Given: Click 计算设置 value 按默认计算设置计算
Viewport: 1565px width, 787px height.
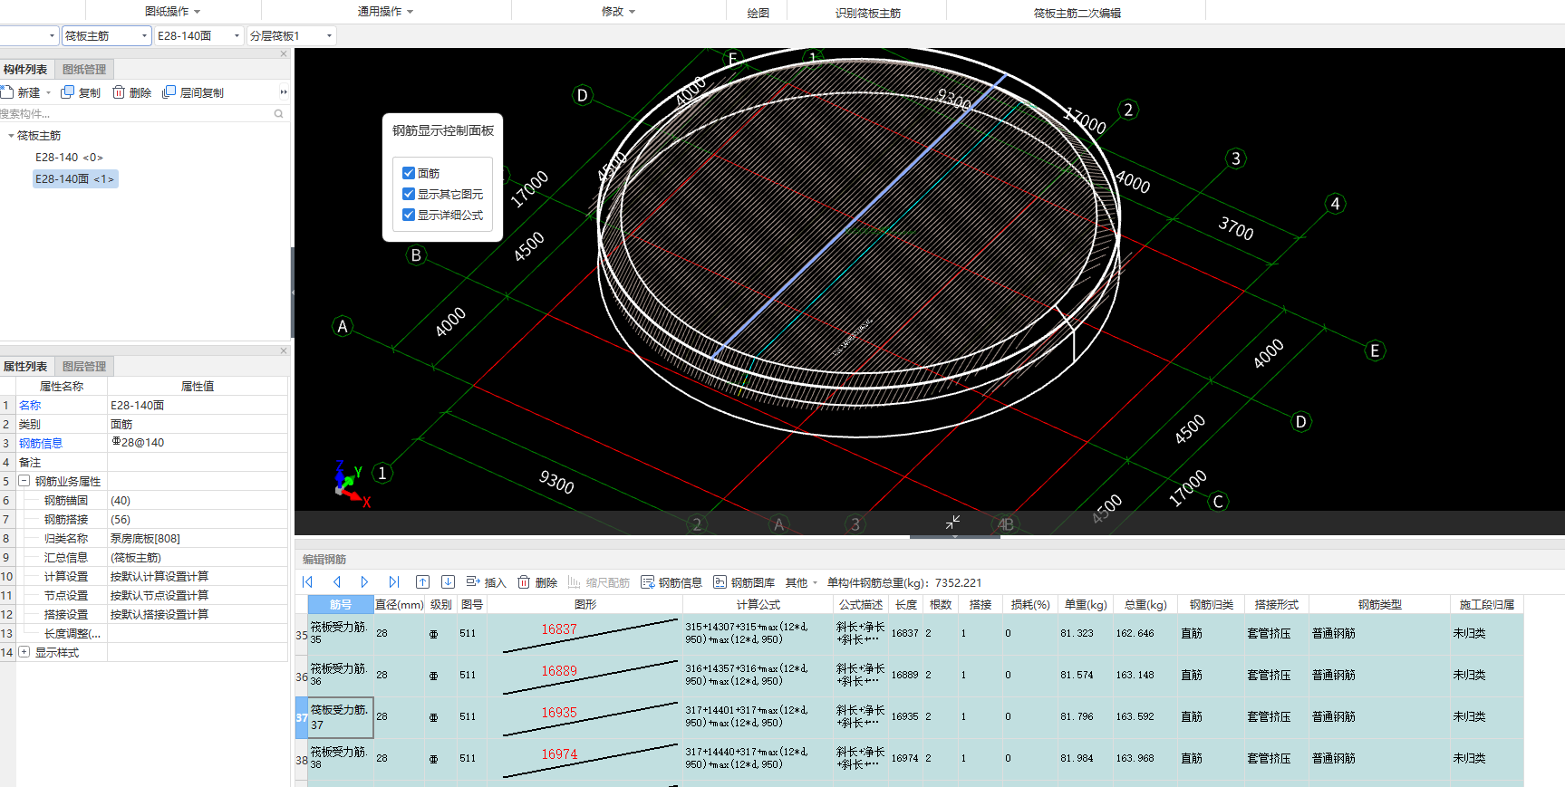Looking at the screenshot, I should click(197, 576).
